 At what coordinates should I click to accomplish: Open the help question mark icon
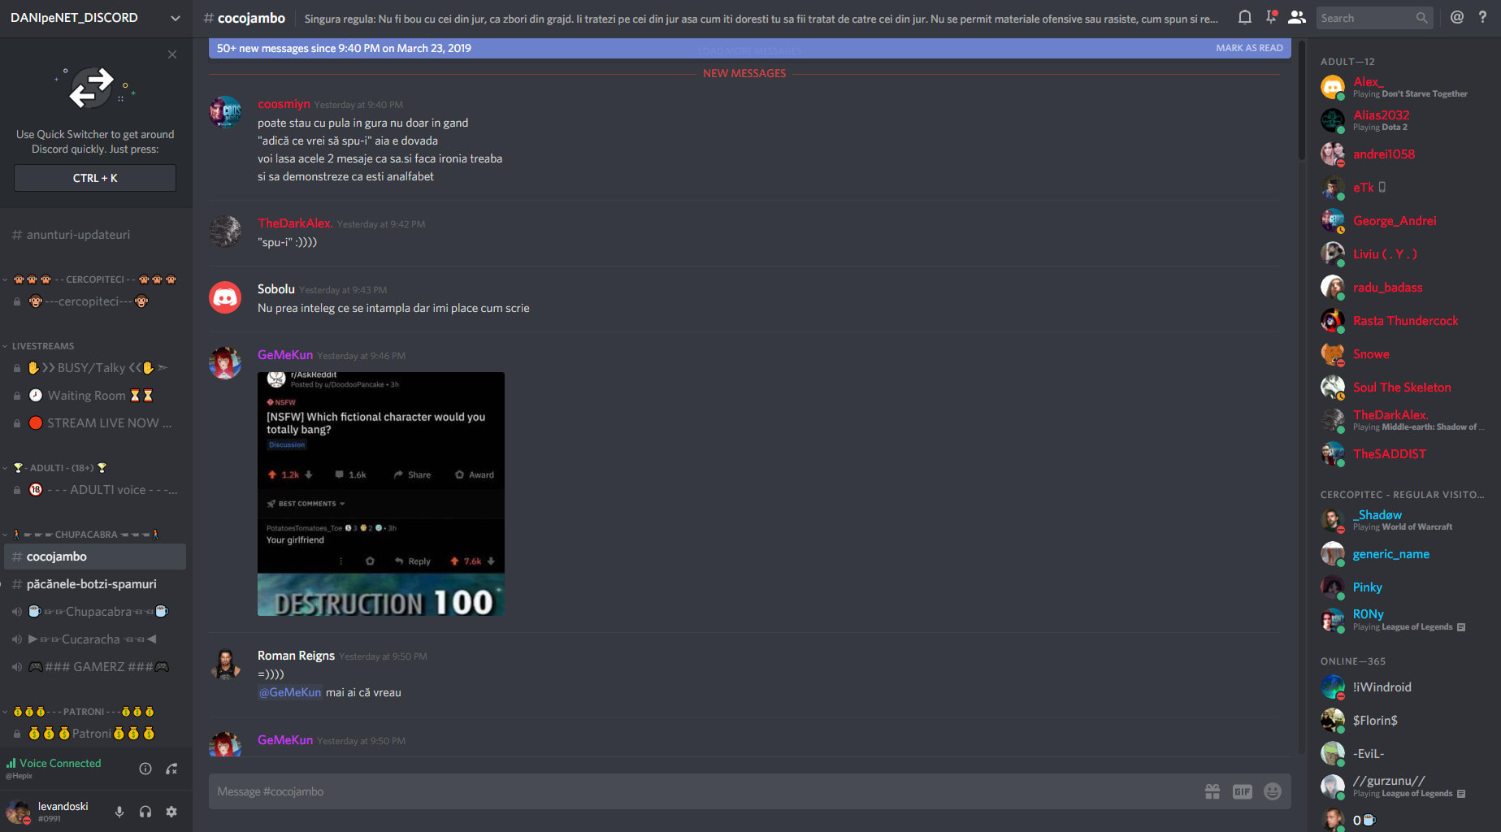(x=1482, y=17)
